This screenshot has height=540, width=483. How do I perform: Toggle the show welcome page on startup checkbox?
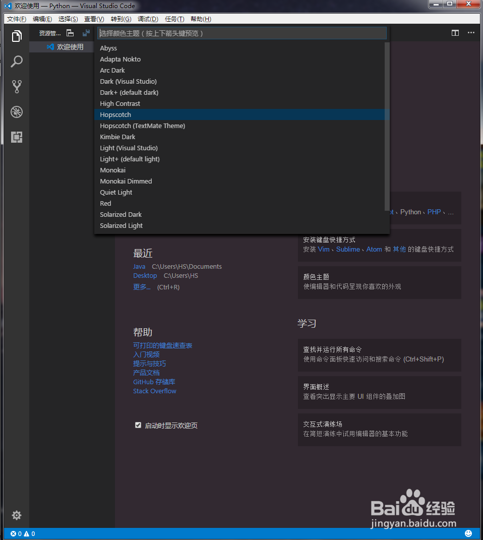(x=138, y=425)
